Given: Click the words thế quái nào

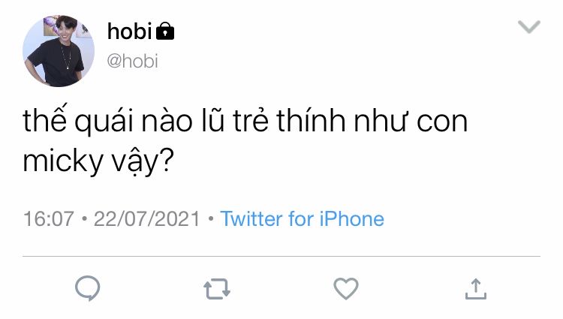Looking at the screenshot, I should point(107,120).
